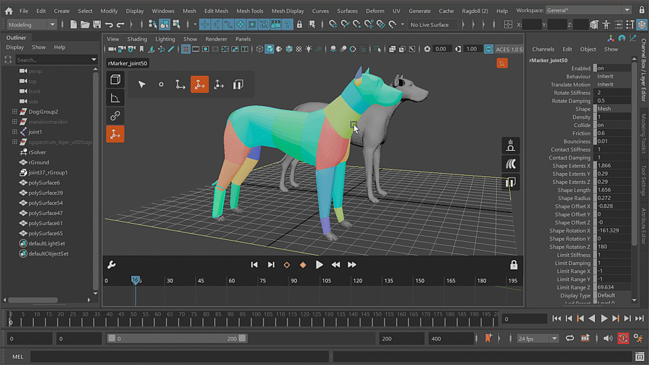
Task: Open the viewport Renderer menu
Action: 216,39
